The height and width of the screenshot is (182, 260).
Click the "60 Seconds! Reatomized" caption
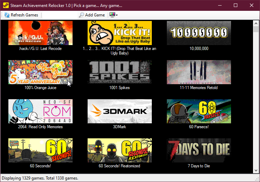119,166
